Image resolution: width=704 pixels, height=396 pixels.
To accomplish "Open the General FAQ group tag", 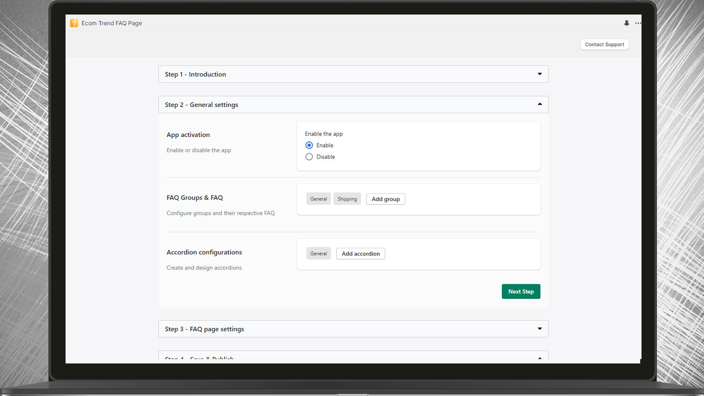I will tap(319, 199).
